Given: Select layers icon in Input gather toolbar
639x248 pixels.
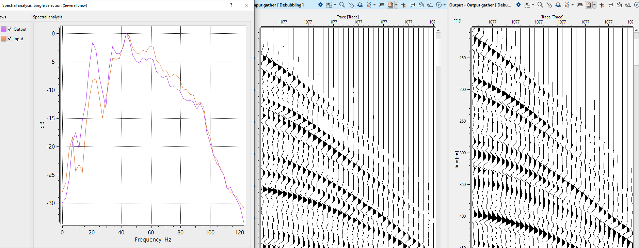Looking at the screenshot, I should (x=360, y=5).
